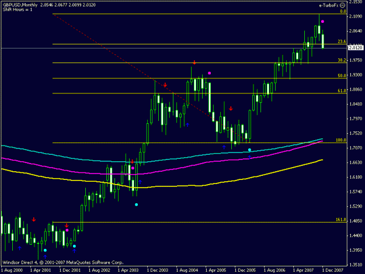
Task: Click the 1.7970 price scale value
Action: (x=356, y=119)
